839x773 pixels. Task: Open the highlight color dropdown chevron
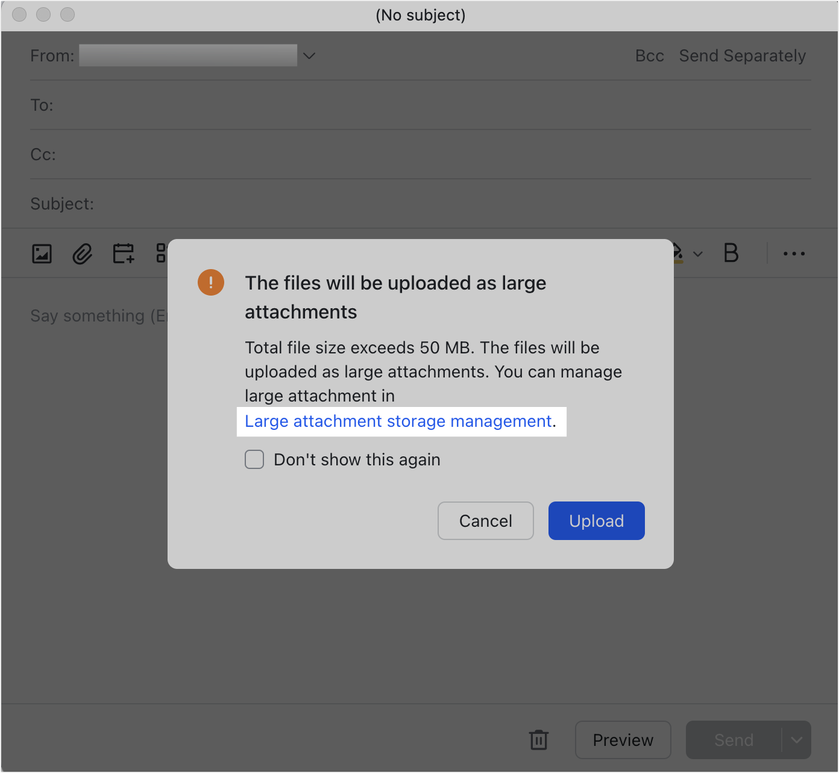pos(698,253)
